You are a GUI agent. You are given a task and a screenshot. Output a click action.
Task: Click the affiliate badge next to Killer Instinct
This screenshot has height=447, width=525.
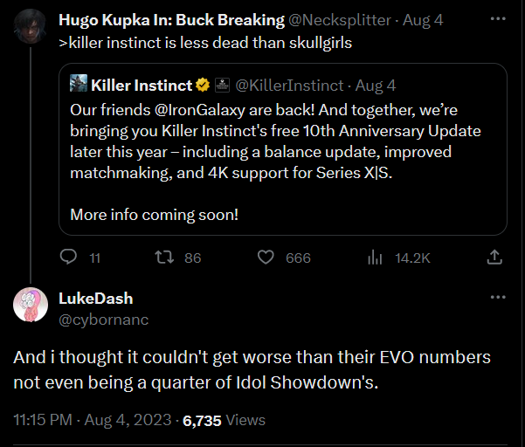click(221, 85)
